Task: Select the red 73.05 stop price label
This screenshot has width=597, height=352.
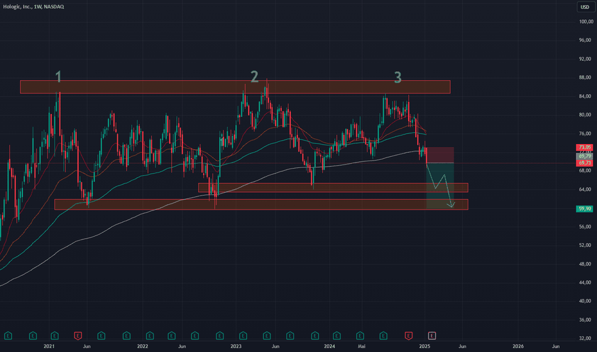Action: coord(584,147)
